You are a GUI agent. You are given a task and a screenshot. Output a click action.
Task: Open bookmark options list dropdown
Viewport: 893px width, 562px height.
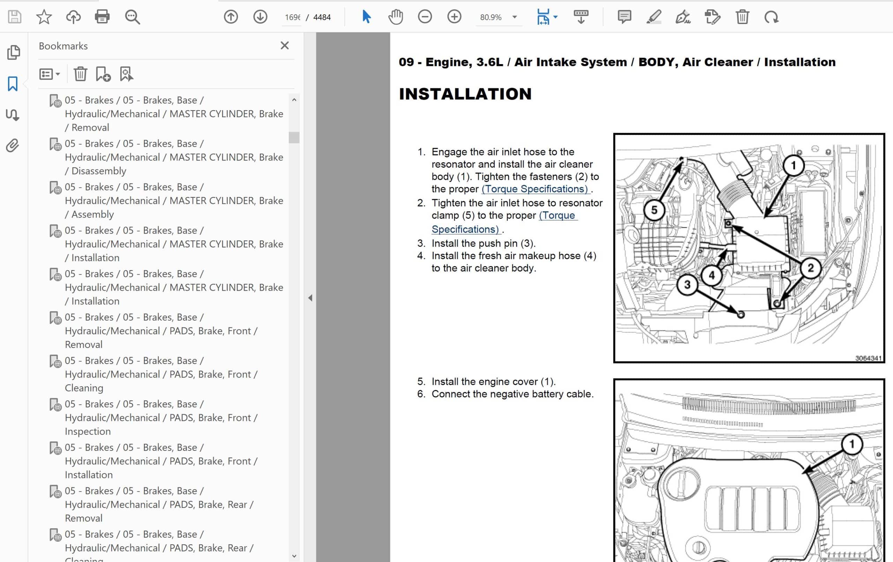click(50, 74)
